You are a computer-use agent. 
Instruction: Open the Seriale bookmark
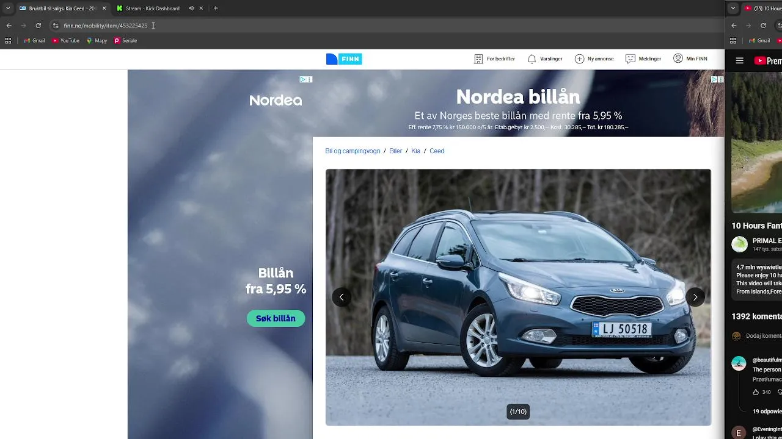(x=125, y=41)
